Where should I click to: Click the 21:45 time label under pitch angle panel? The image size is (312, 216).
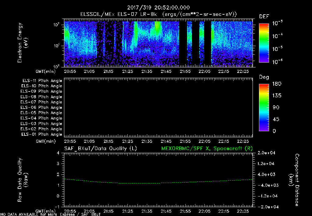point(166,141)
